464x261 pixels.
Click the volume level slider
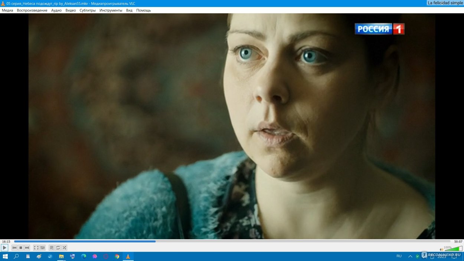pyautogui.click(x=453, y=249)
